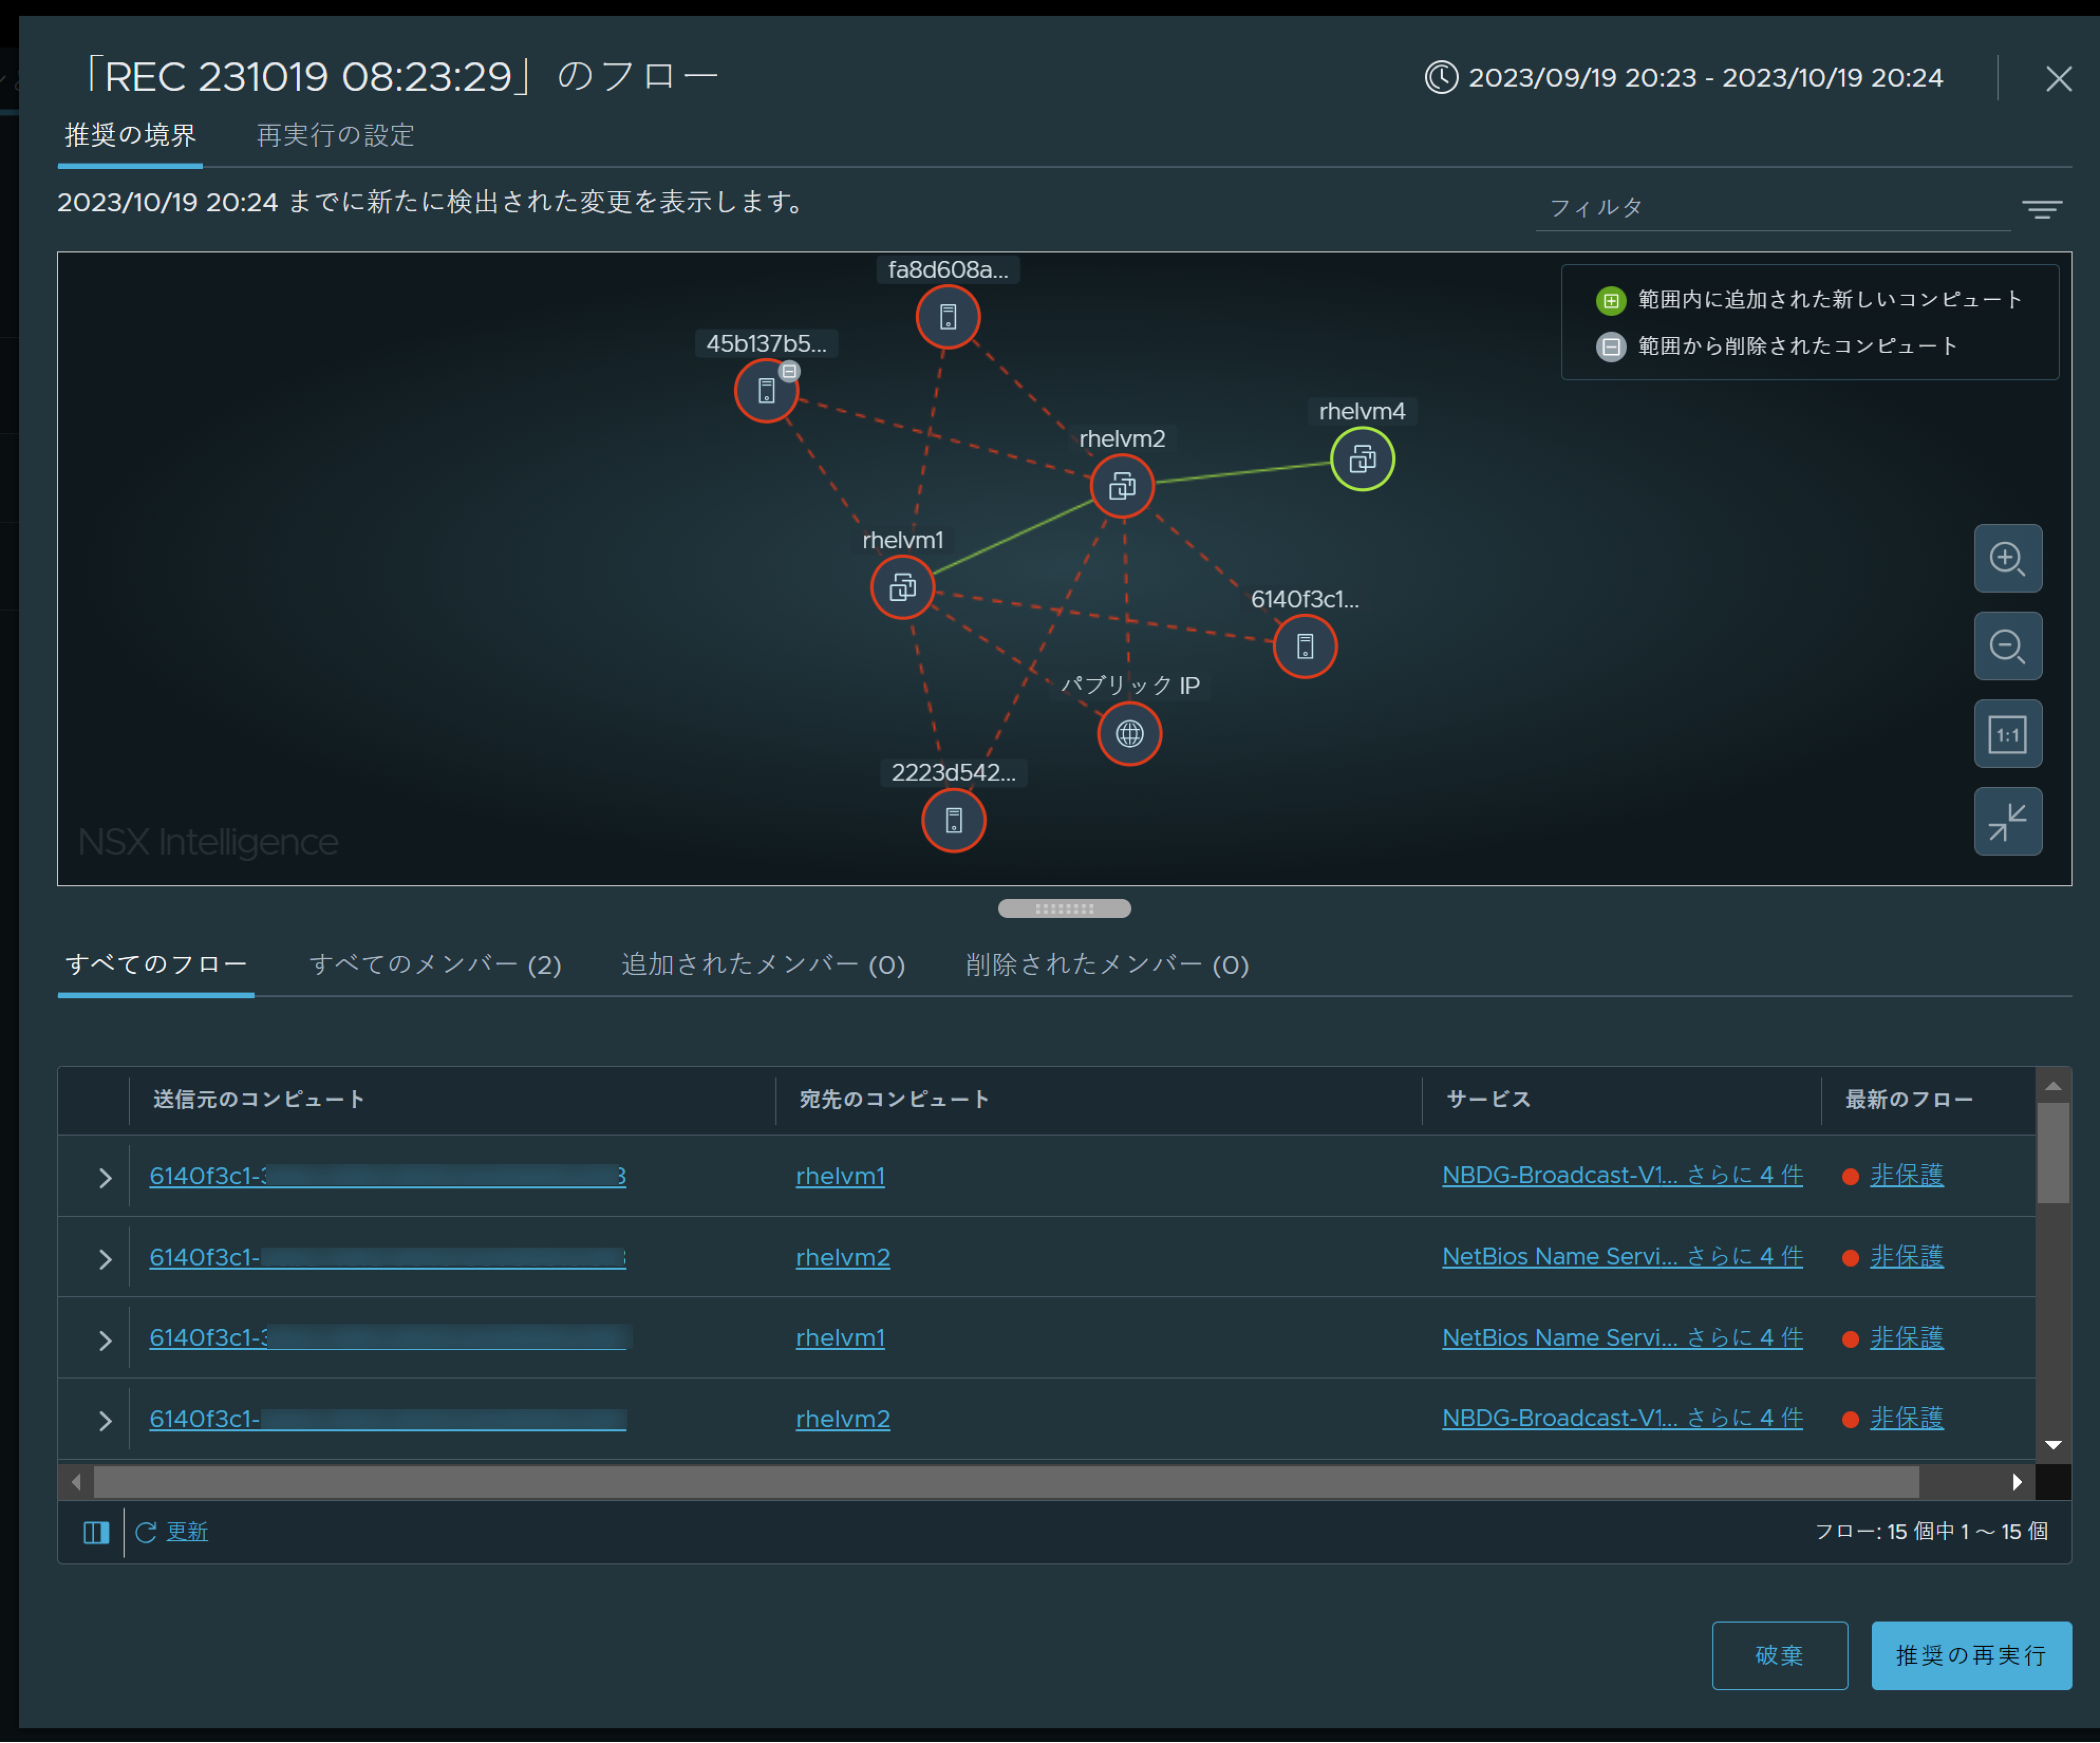Click the table vertical scrollbar thumb
Viewport: 2100px width, 1743px height.
[x=2053, y=1153]
